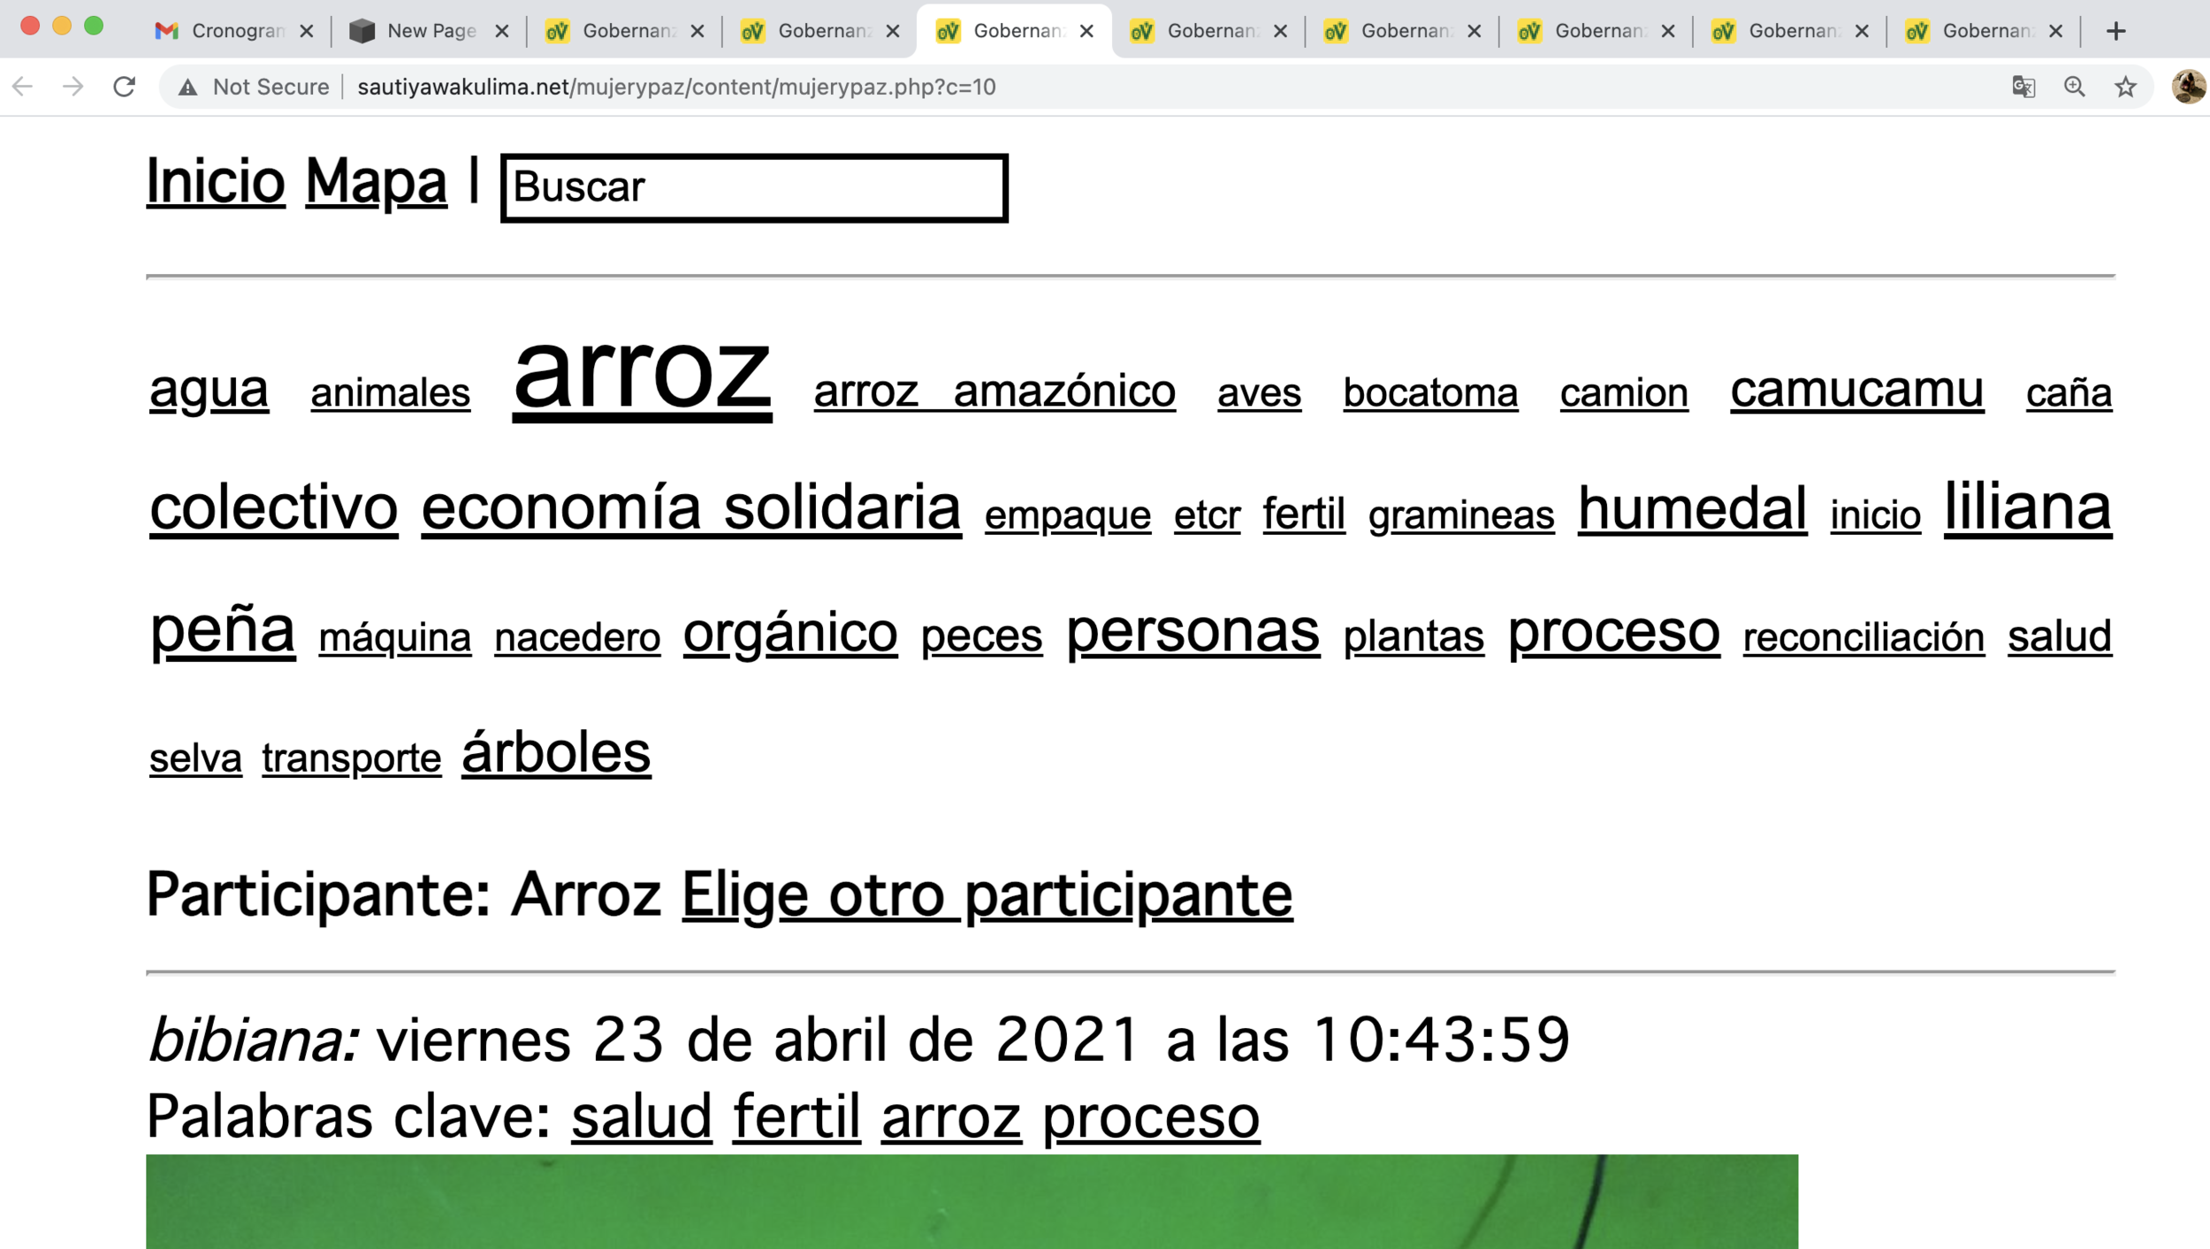Reload the current page

coord(123,87)
